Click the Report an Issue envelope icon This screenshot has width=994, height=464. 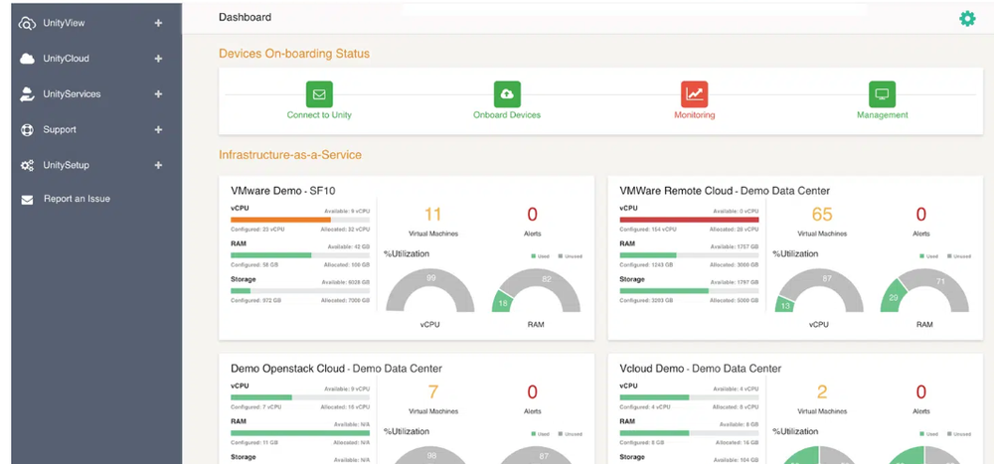27,200
